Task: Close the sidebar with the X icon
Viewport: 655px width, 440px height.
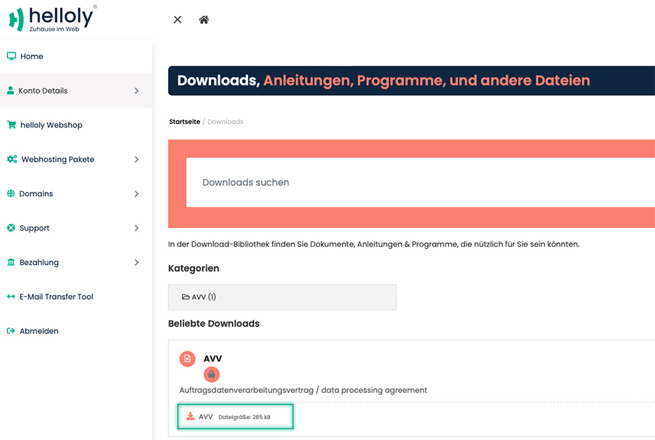Action: pyautogui.click(x=177, y=19)
